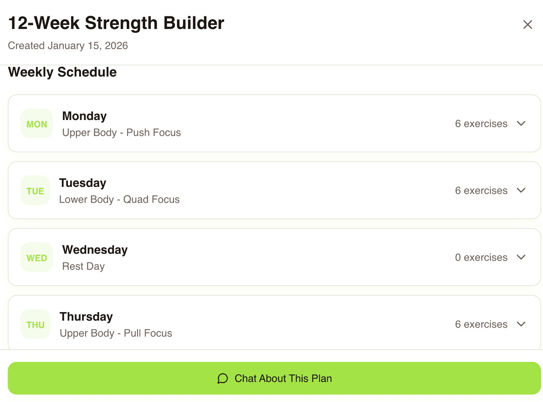Select the Tuesday Lower Body card

(x=260, y=190)
